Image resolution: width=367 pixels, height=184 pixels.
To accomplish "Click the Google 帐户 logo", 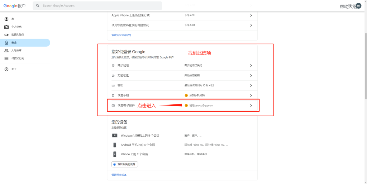I will (14, 6).
